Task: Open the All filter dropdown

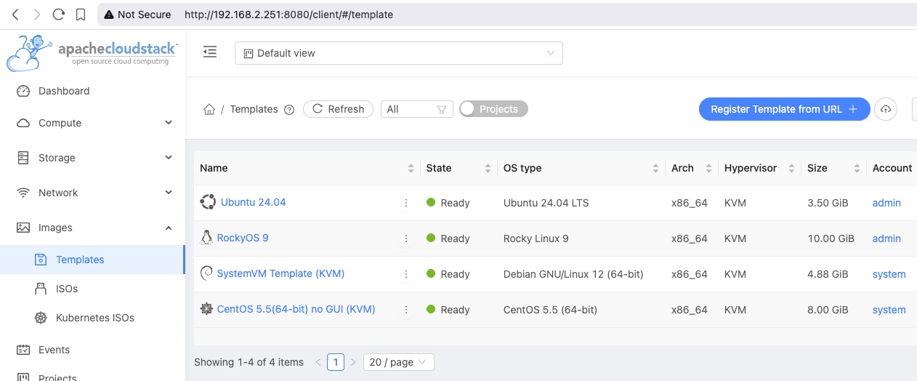Action: click(x=417, y=109)
